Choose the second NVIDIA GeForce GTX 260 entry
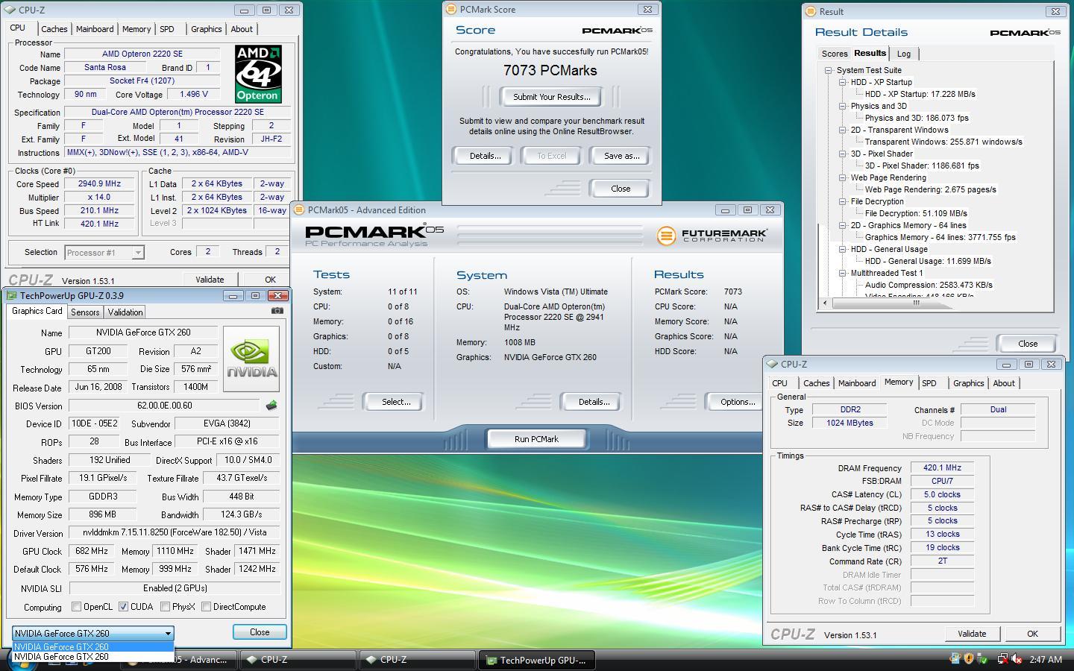Screen dimensions: 1074x671 point(92,657)
